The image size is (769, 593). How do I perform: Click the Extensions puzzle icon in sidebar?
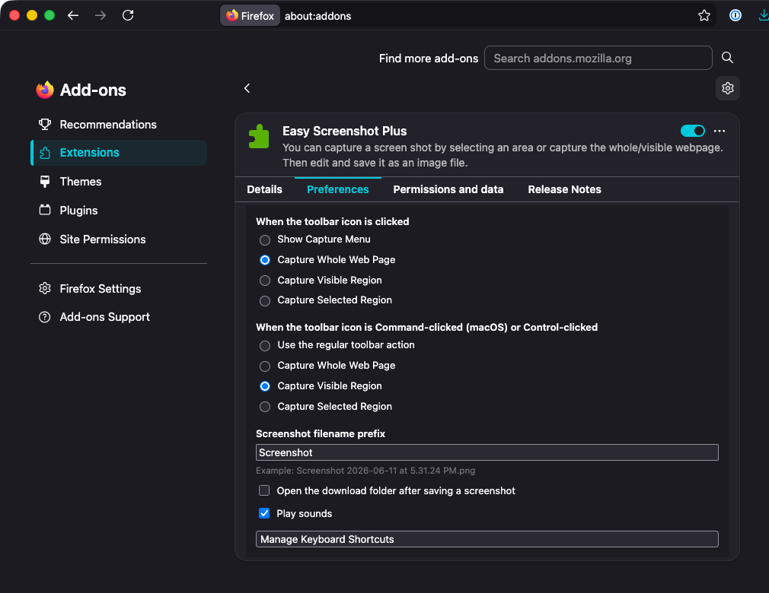click(x=45, y=153)
